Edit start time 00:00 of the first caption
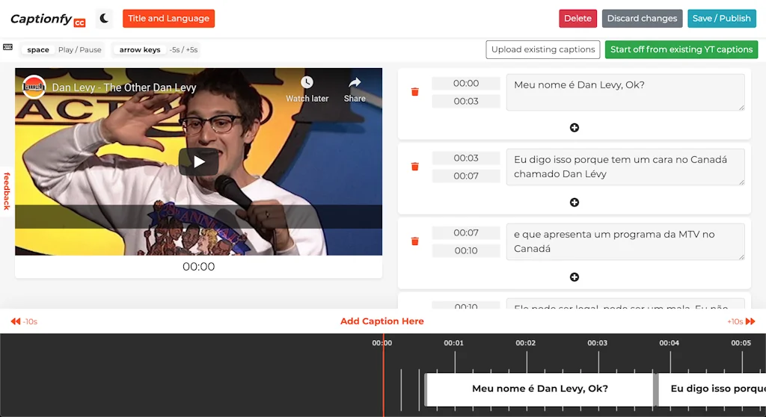Screen dimensions: 766x417 tap(466, 84)
